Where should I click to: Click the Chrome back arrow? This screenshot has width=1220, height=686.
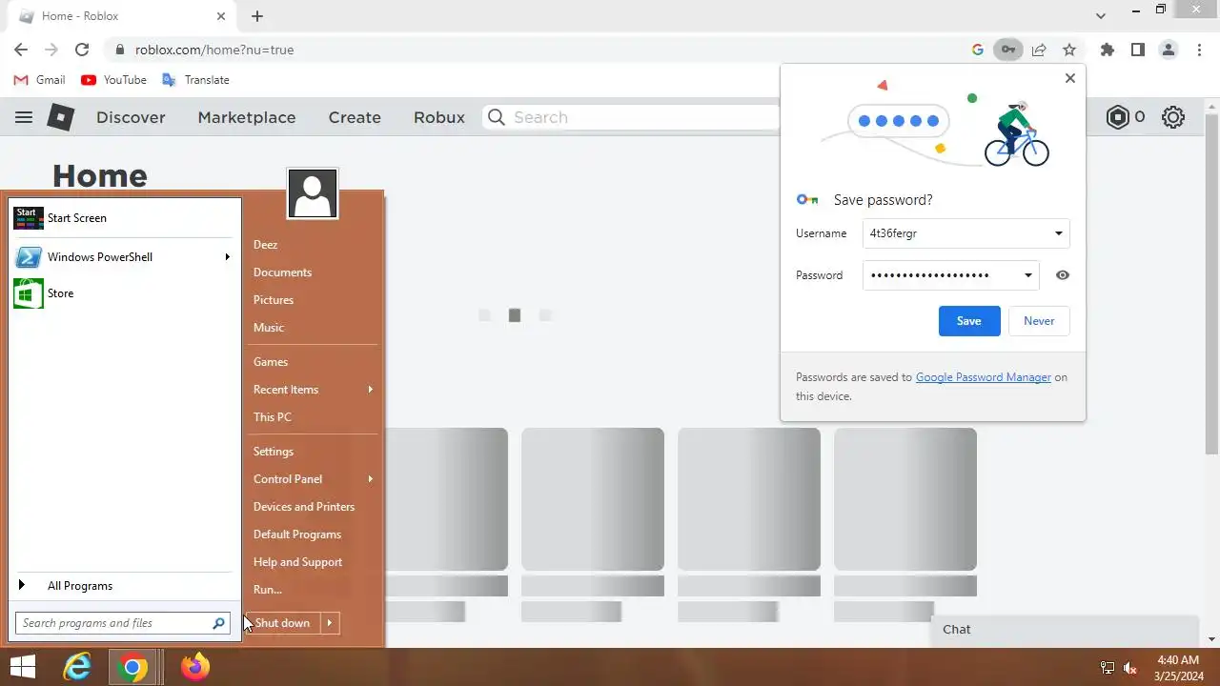[21, 50]
